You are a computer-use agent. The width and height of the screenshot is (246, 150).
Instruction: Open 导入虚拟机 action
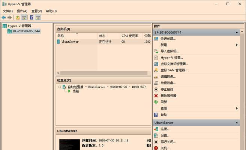click(169, 51)
